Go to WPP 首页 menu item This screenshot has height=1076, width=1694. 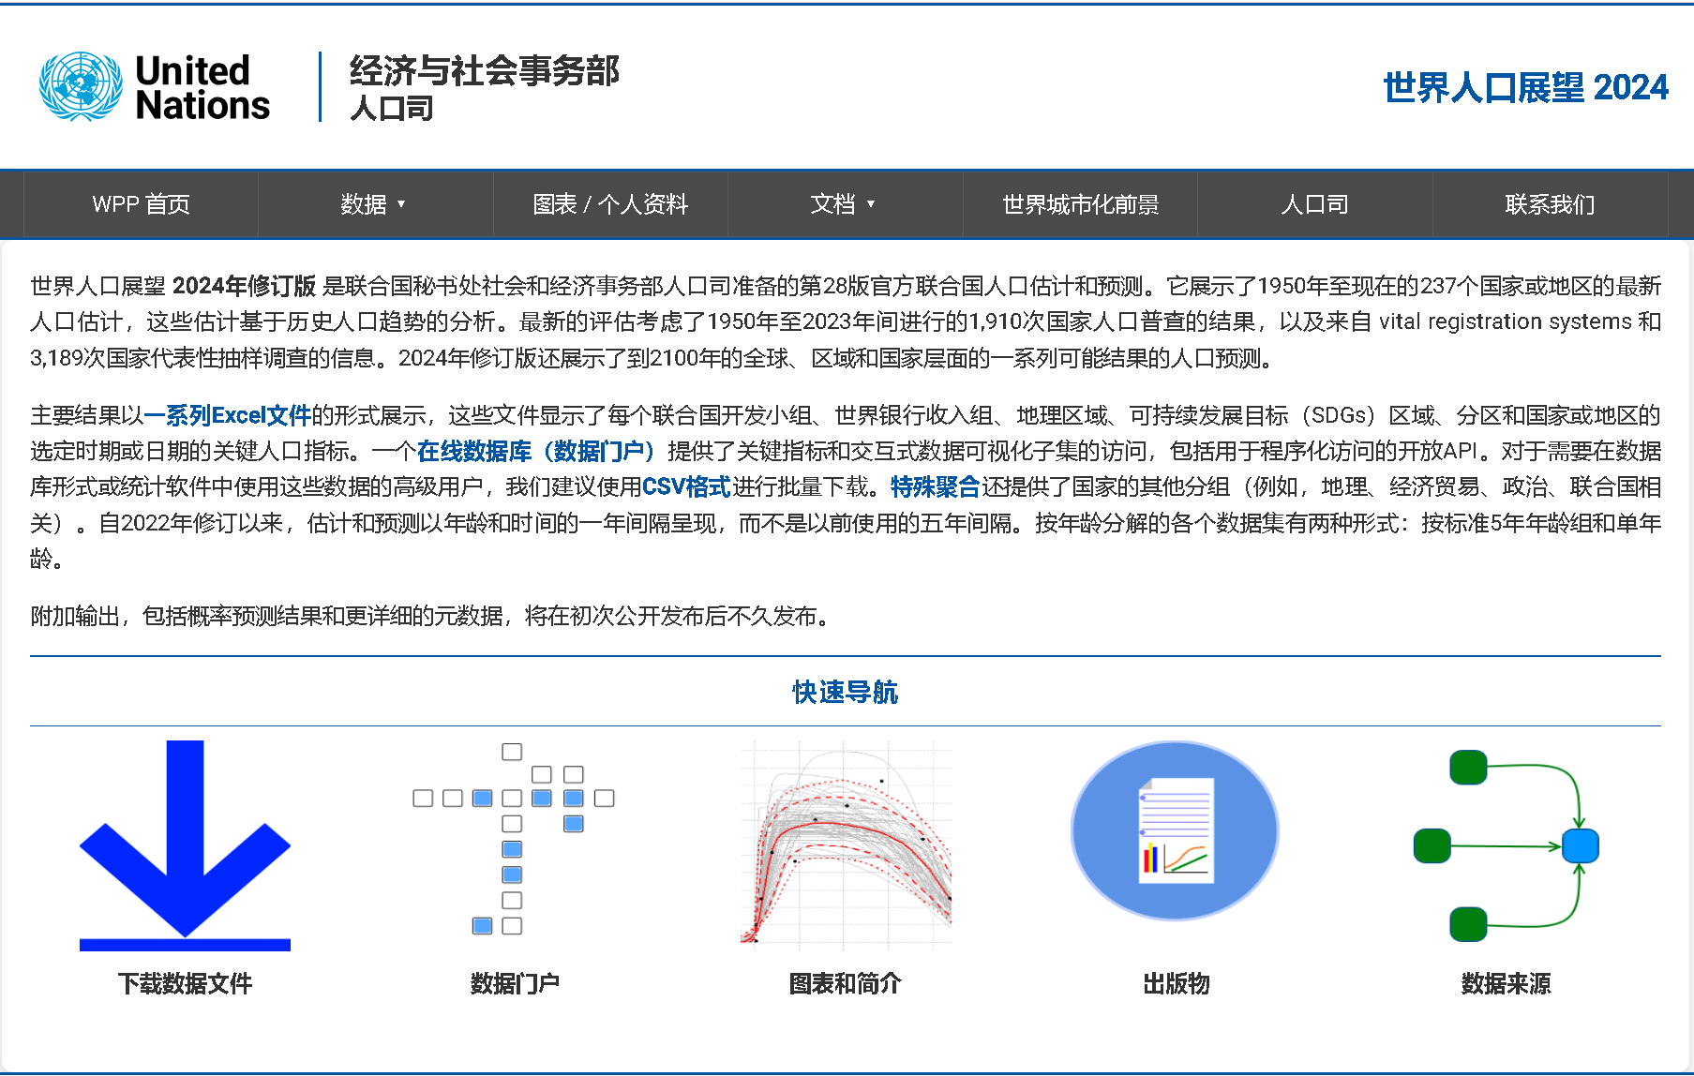point(141,204)
